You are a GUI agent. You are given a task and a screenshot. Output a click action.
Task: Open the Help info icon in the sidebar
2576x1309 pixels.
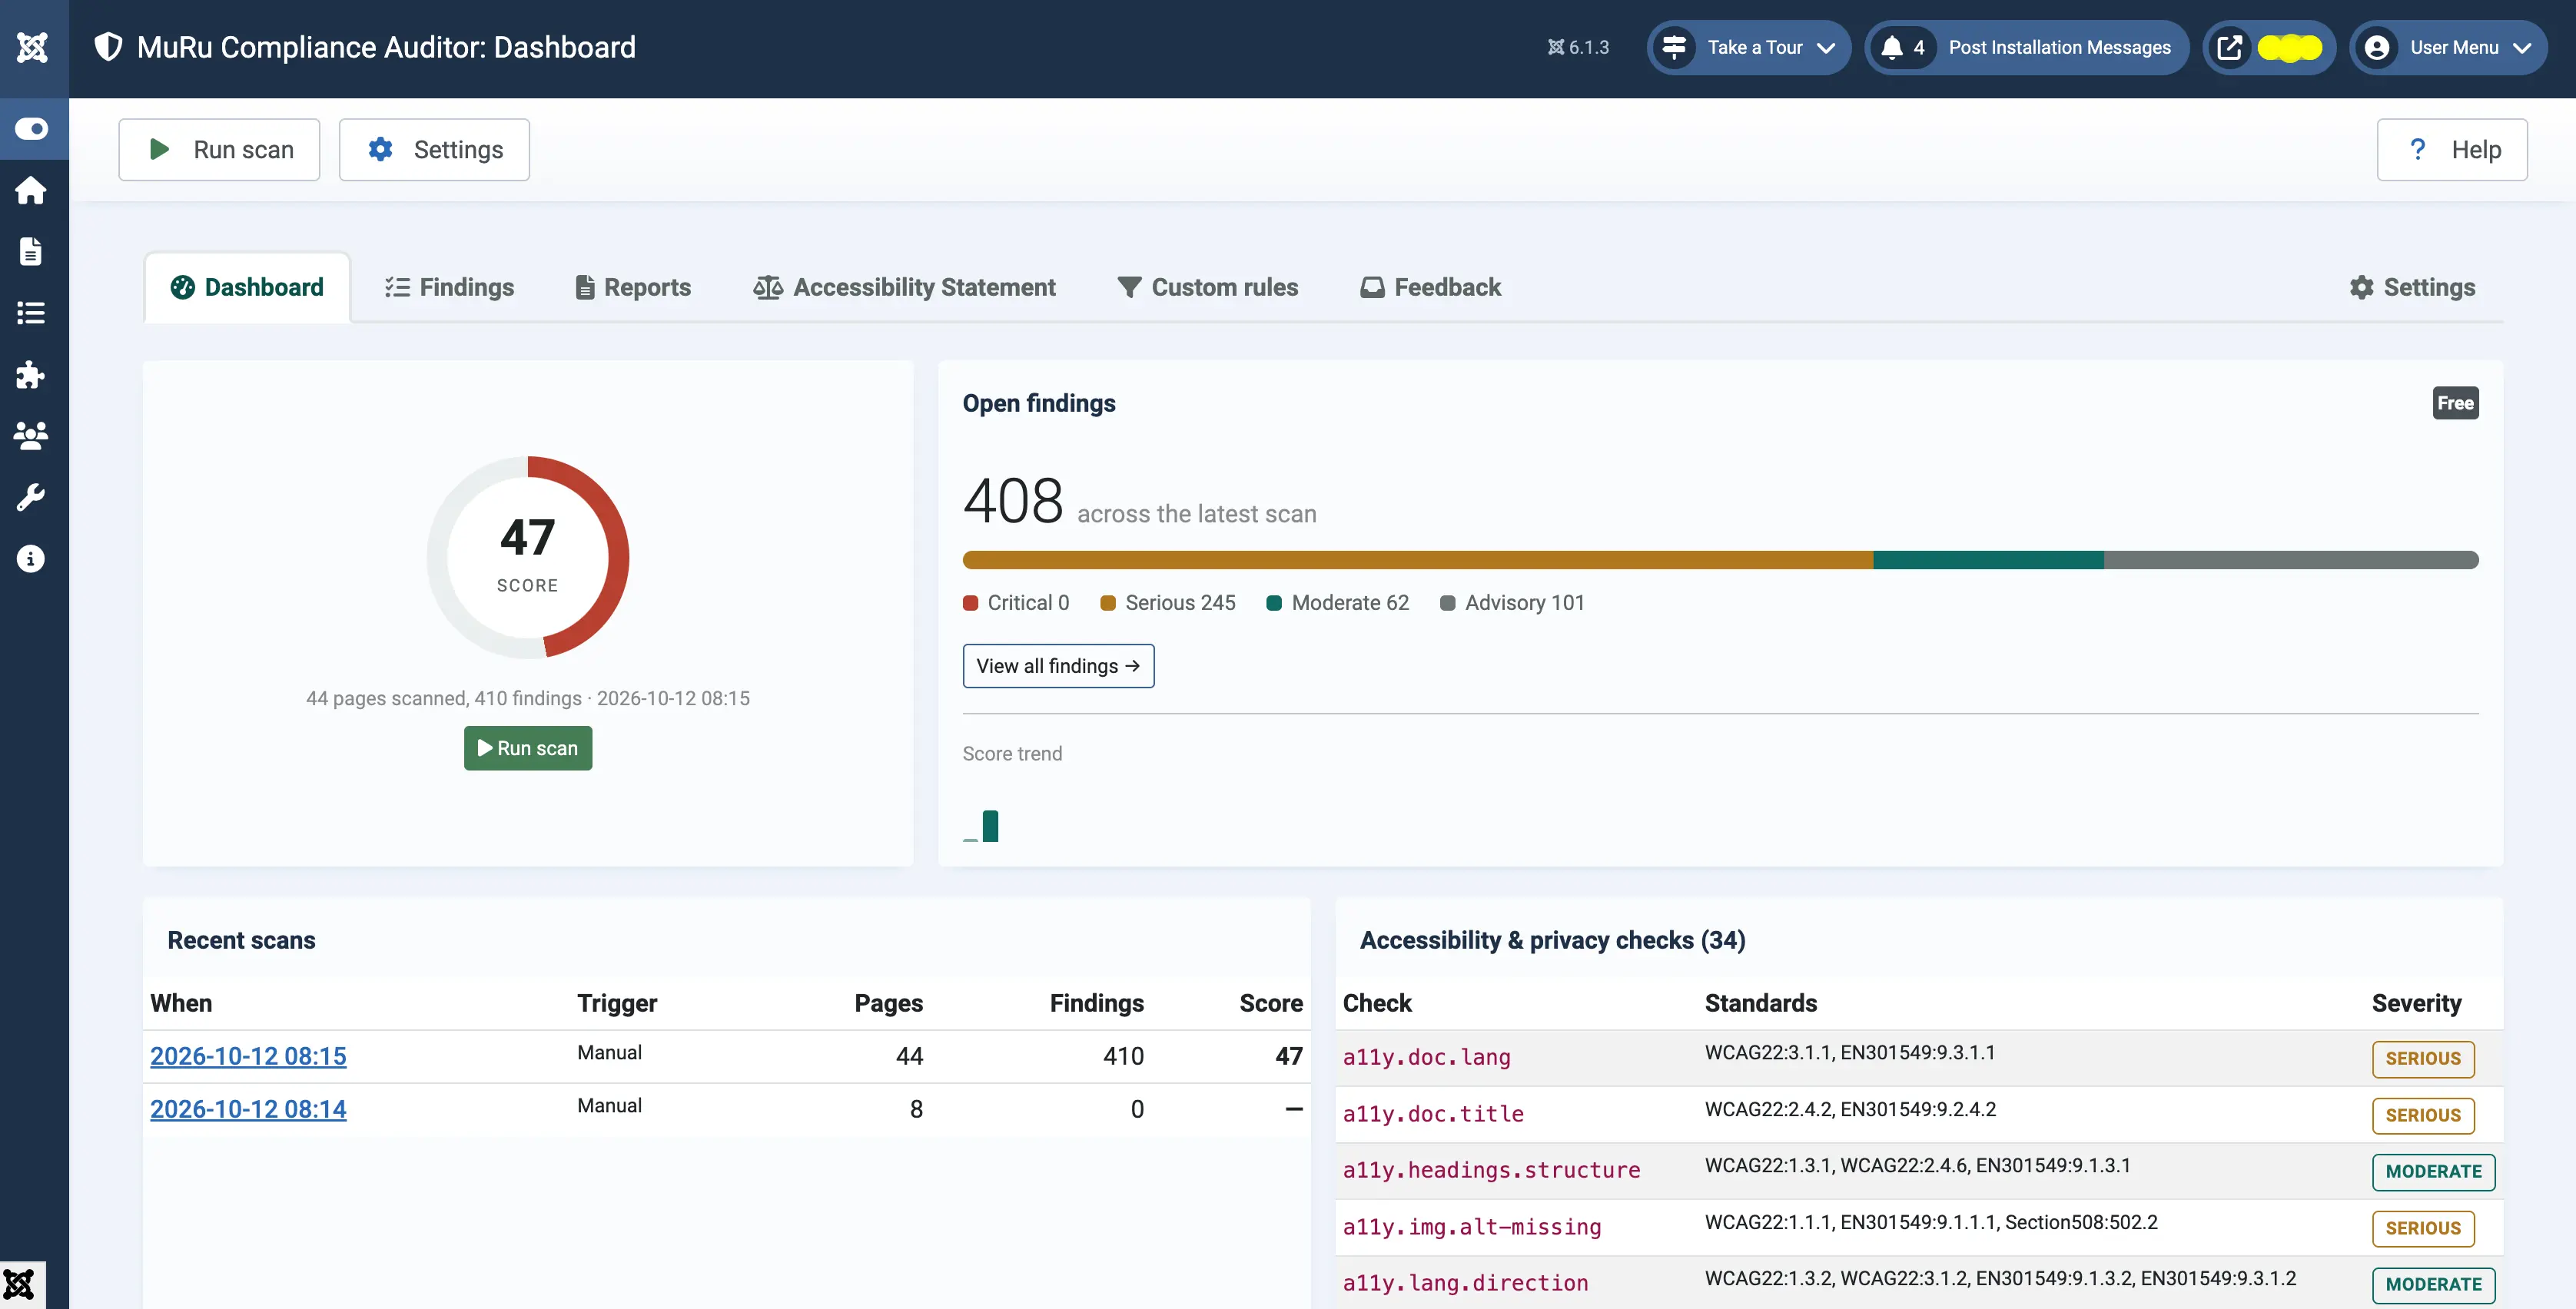(x=31, y=558)
